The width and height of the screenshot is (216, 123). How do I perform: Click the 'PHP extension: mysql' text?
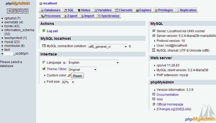[x=172, y=75]
